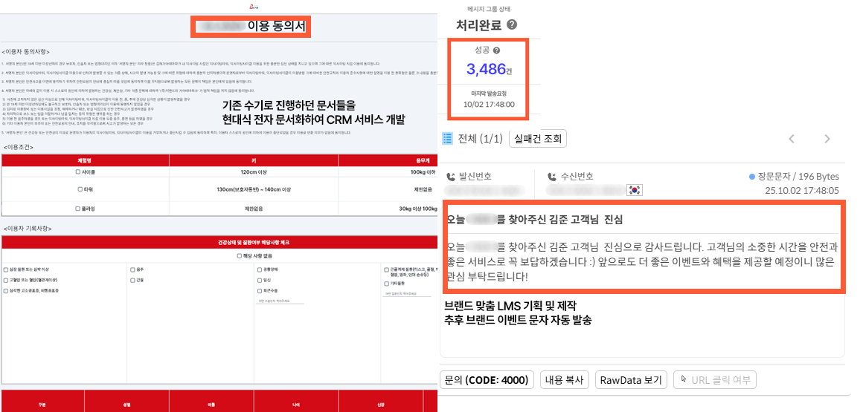Tick the 타워 checkbox
Viewport: 863px width, 412px height.
pyautogui.click(x=79, y=189)
